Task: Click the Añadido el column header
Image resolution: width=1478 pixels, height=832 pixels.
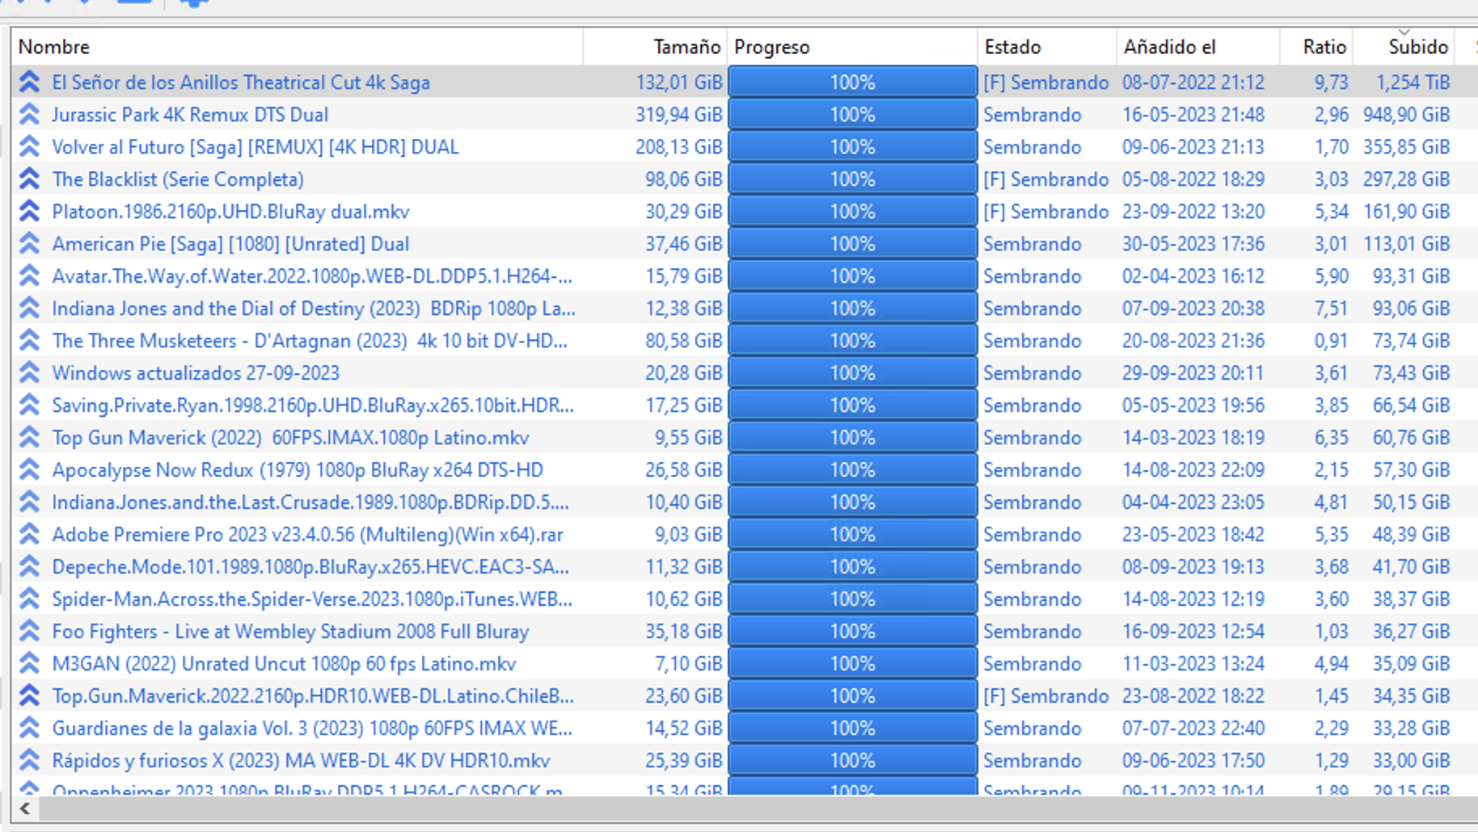Action: pos(1198,47)
